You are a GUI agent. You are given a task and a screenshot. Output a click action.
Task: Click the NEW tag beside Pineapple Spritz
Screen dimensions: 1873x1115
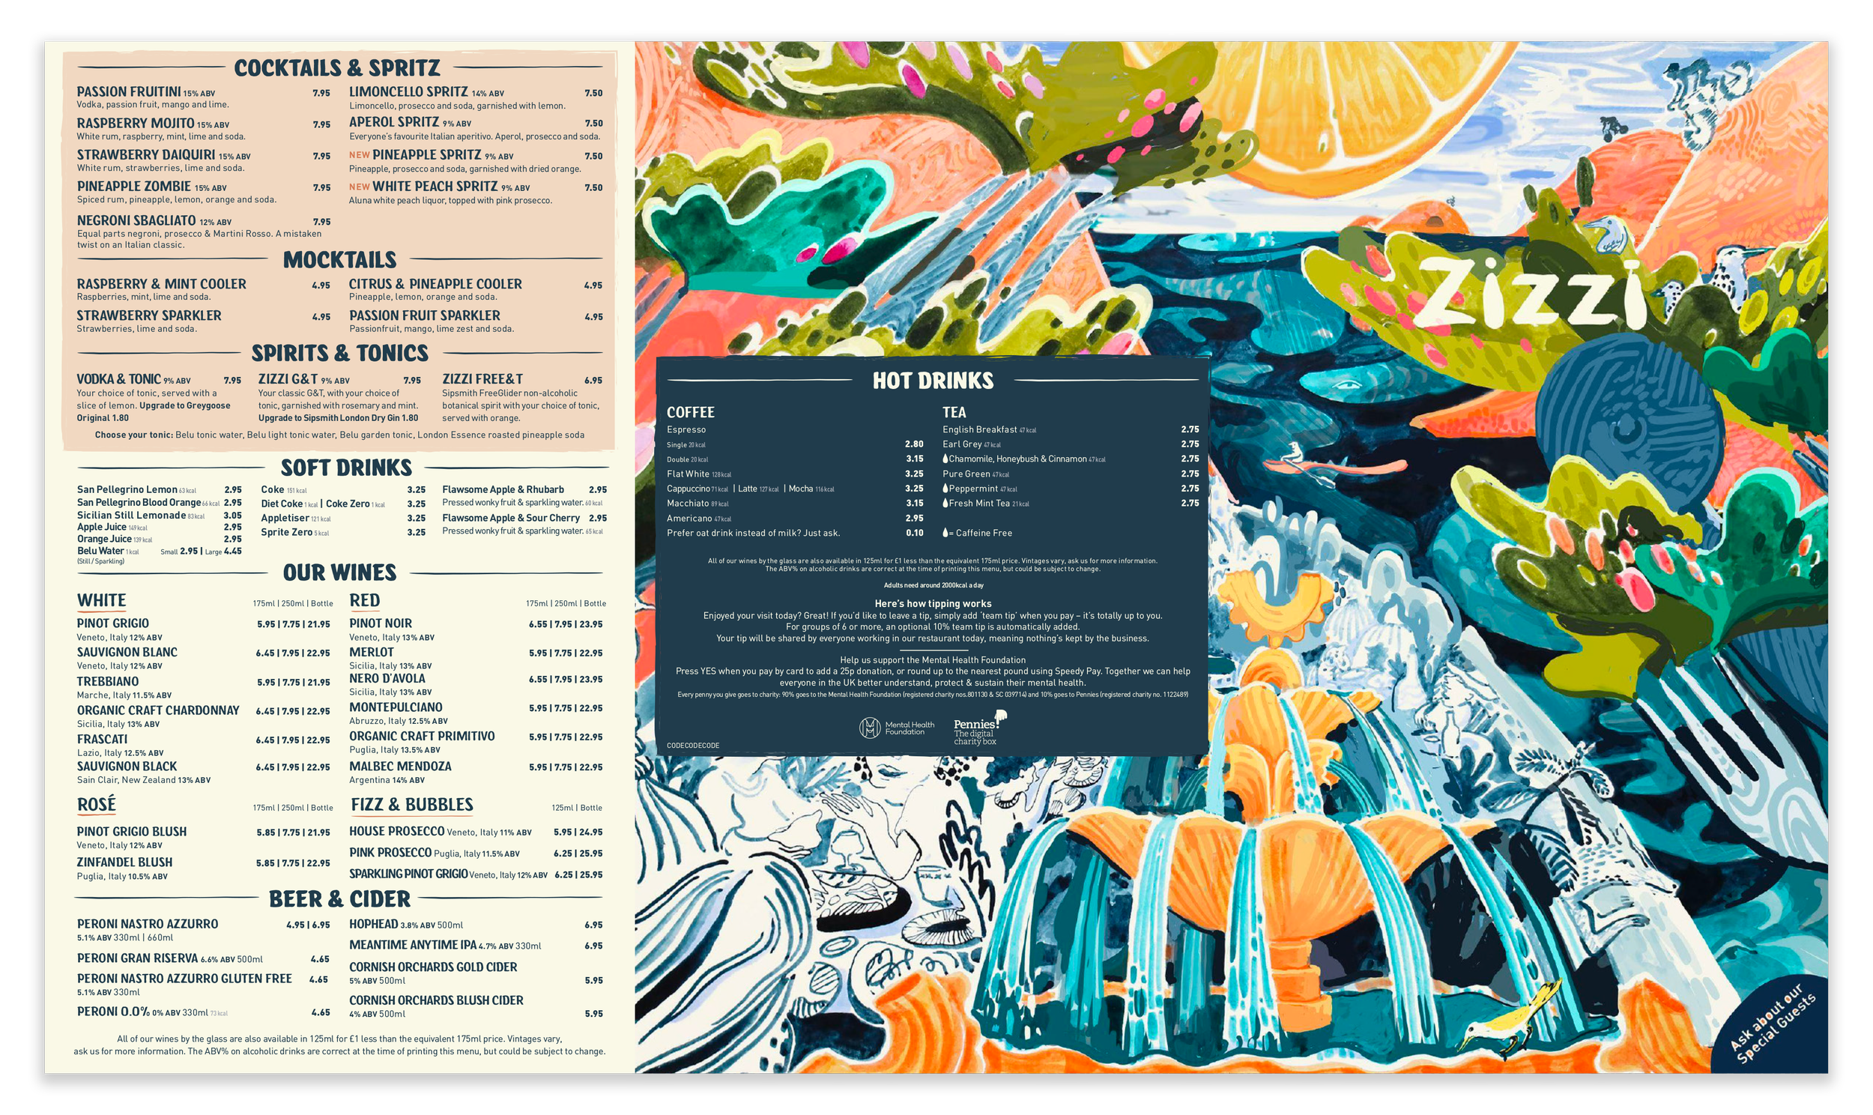click(359, 155)
